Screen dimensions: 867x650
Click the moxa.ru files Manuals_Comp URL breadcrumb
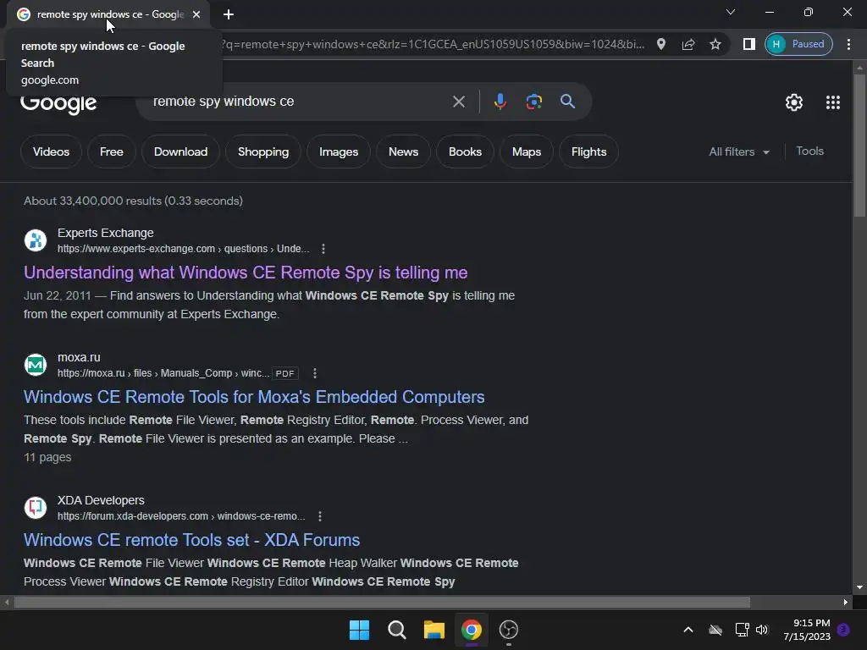(163, 373)
